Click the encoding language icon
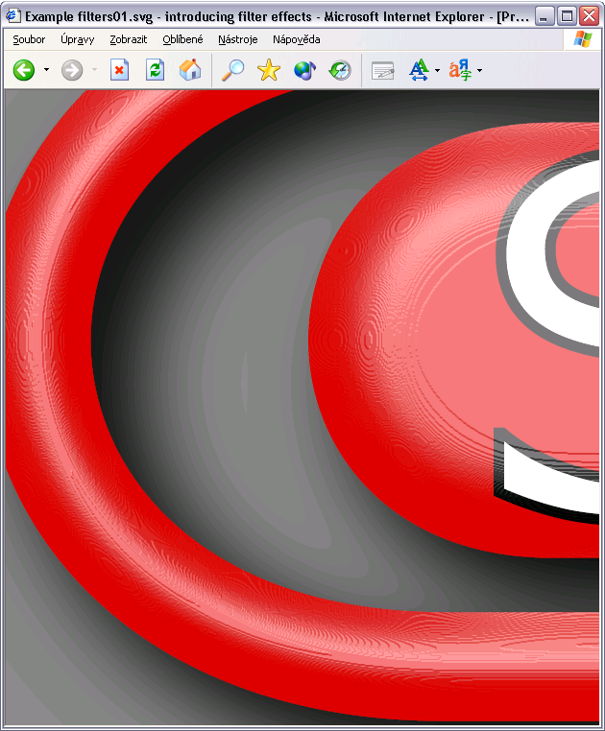Viewport: 605px width, 731px height. coord(460,70)
